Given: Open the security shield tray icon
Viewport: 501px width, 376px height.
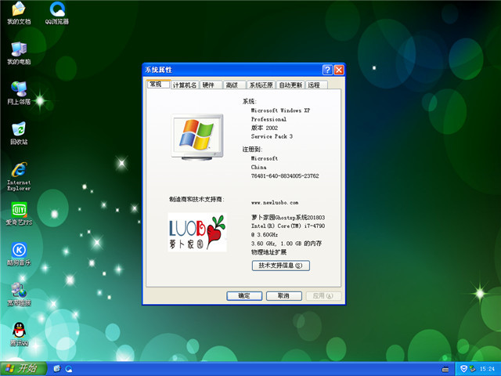Looking at the screenshot, I should coord(463,369).
